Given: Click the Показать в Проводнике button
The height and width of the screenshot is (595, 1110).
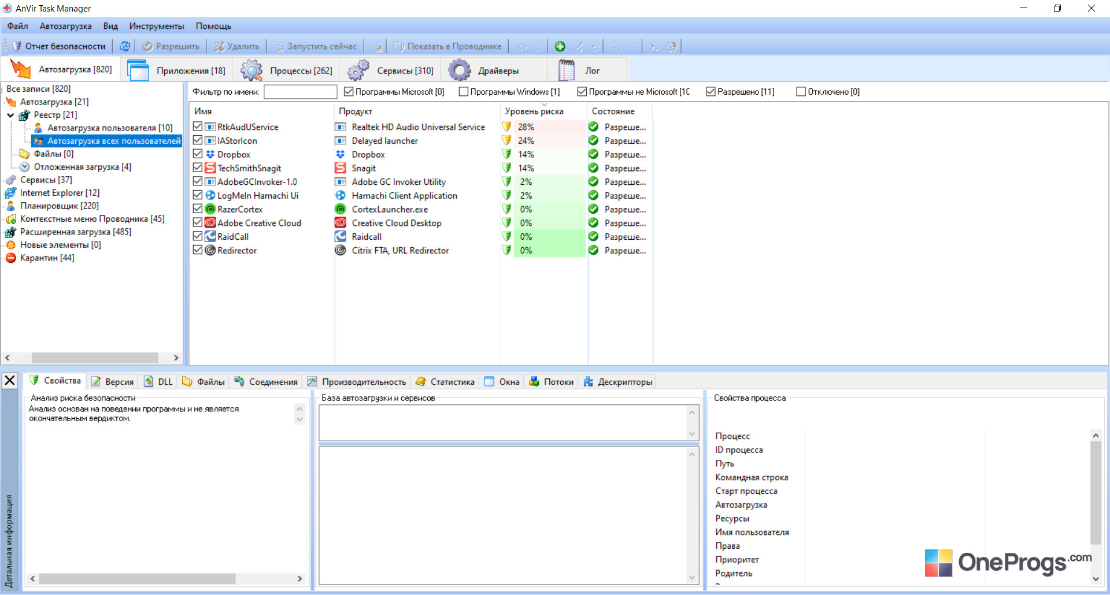Looking at the screenshot, I should [x=447, y=46].
